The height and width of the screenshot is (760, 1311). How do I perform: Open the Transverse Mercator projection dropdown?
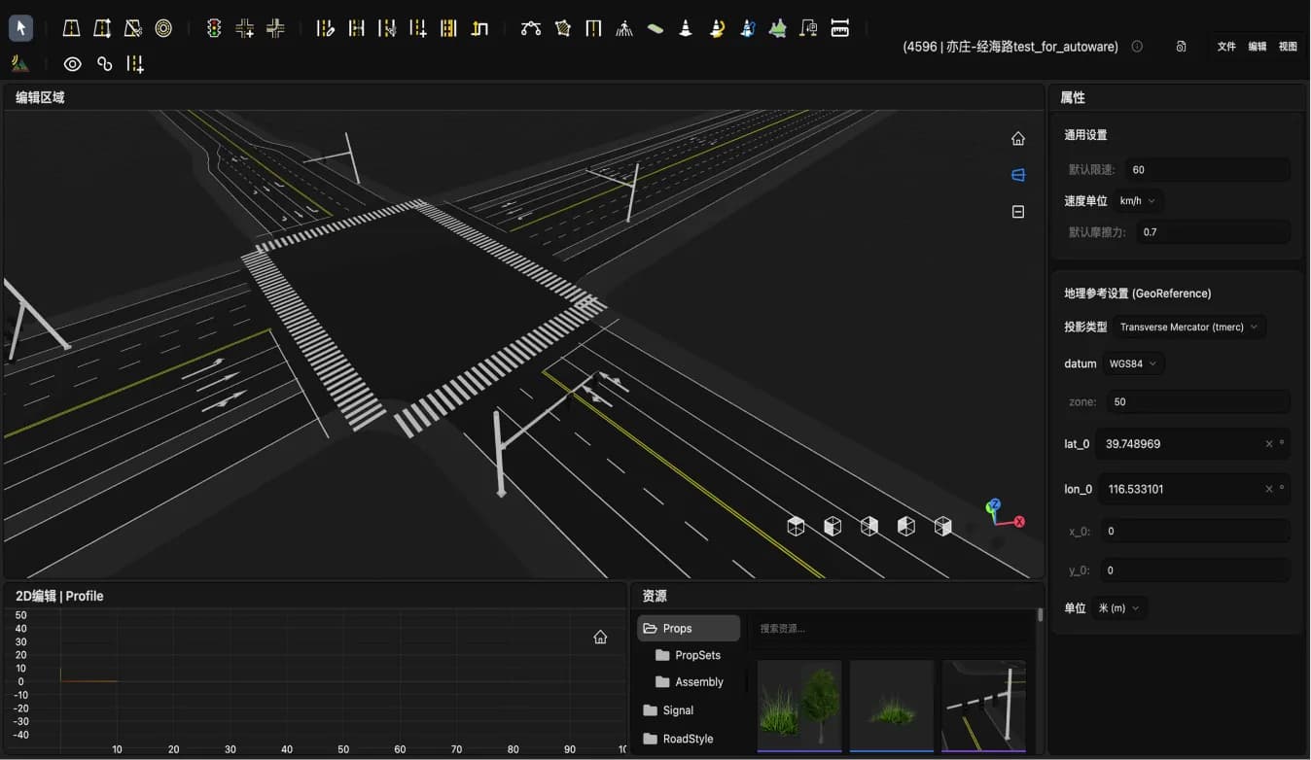pyautogui.click(x=1188, y=327)
